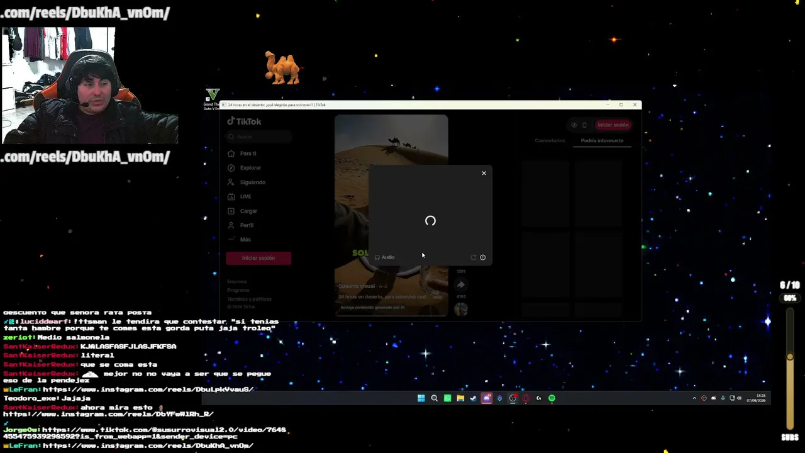Open File Explorer from the taskbar
Image resolution: width=805 pixels, height=453 pixels.
click(x=460, y=398)
